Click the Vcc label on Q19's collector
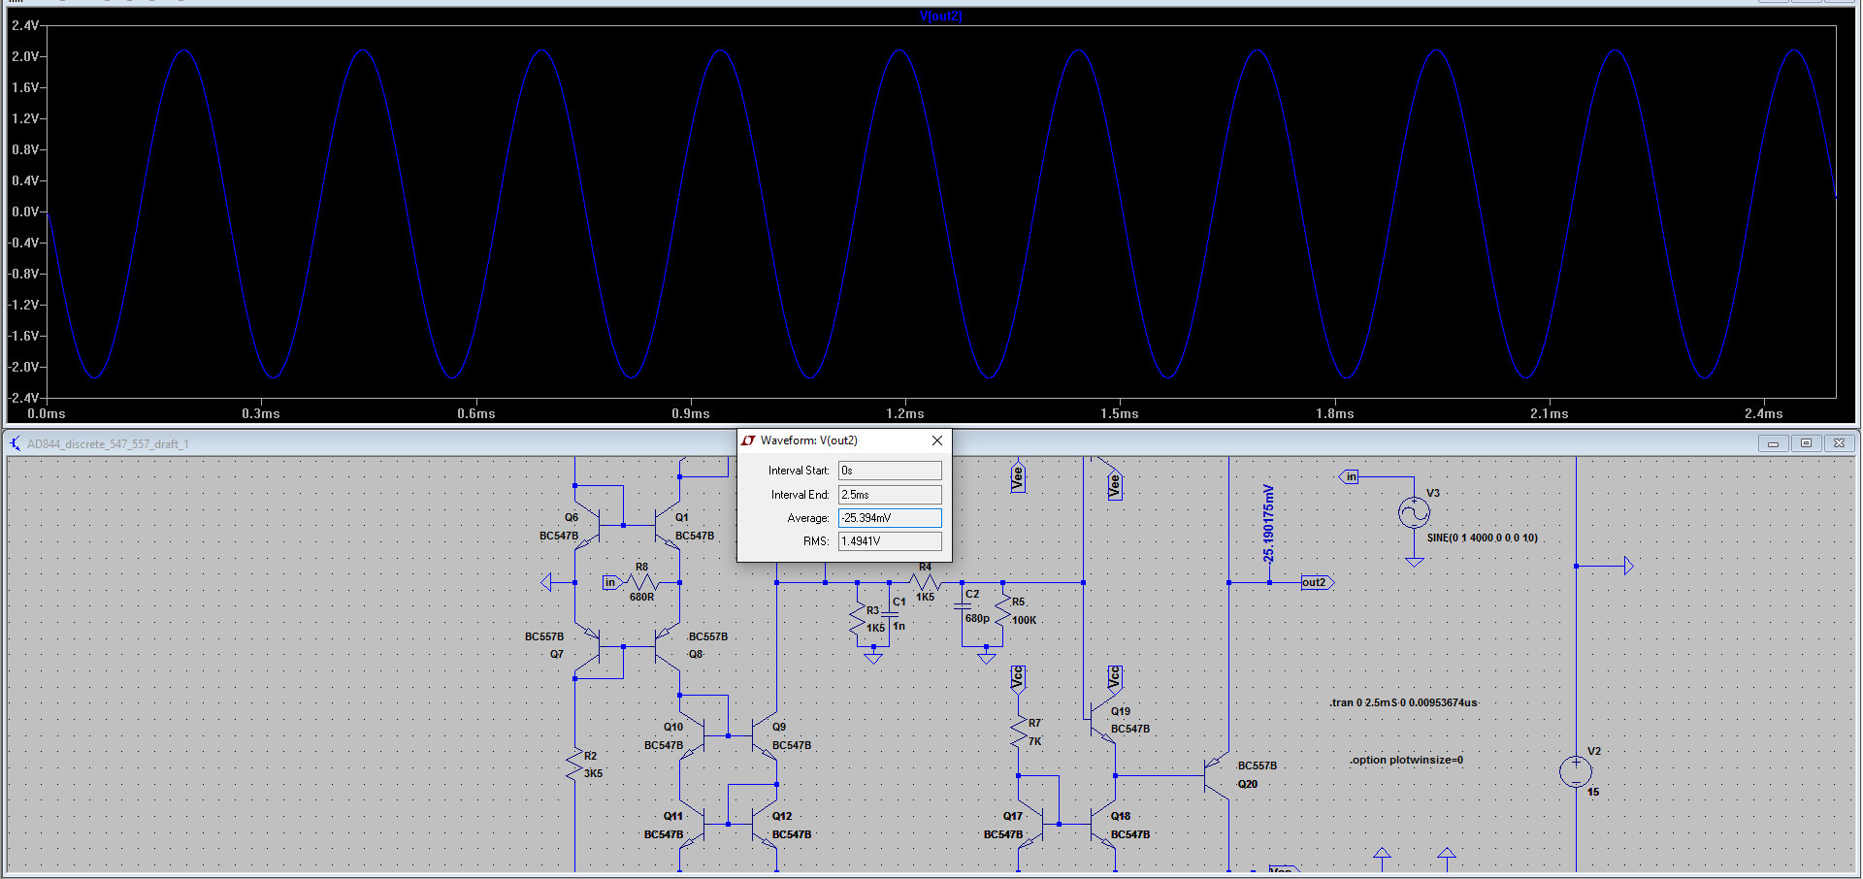The height and width of the screenshot is (879, 1863). click(x=1115, y=677)
